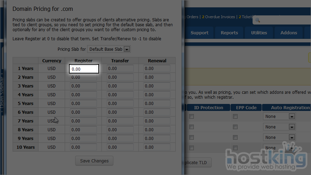Open the Pricing Slab dropdown
This screenshot has width=311, height=175.
click(x=108, y=49)
